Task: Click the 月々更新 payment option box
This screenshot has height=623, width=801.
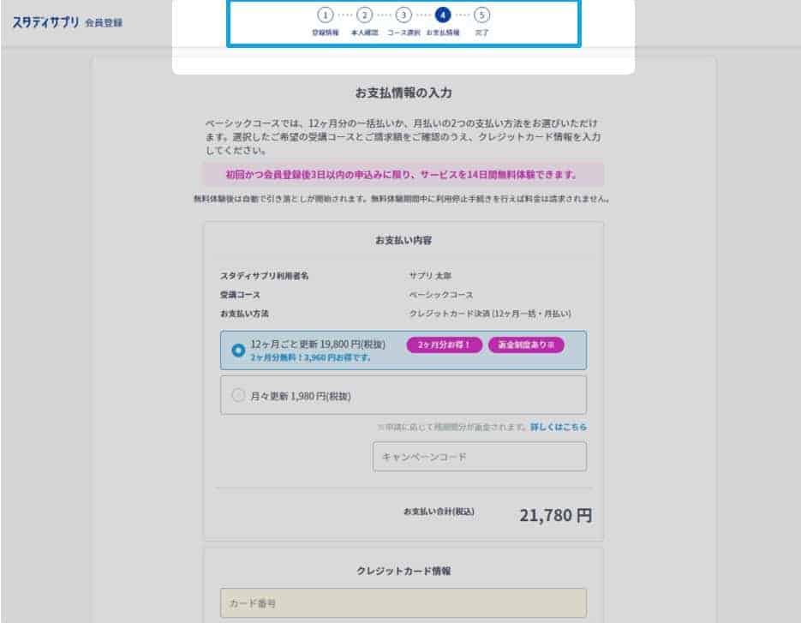Action: pyautogui.click(x=403, y=395)
